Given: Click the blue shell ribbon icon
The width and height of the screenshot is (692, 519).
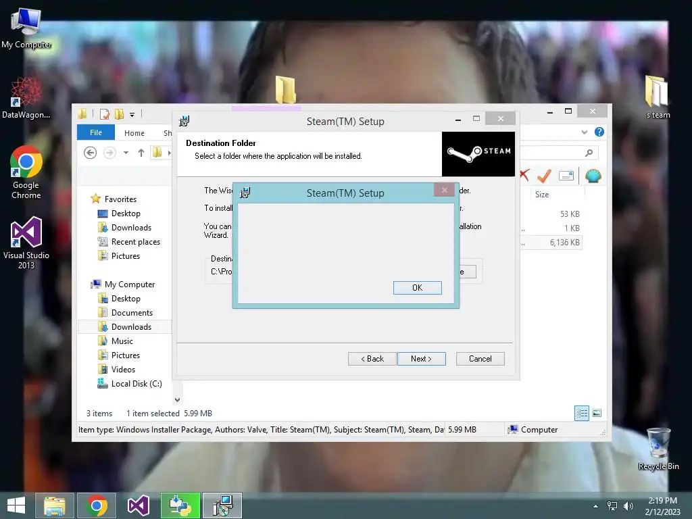Looking at the screenshot, I should tap(593, 176).
